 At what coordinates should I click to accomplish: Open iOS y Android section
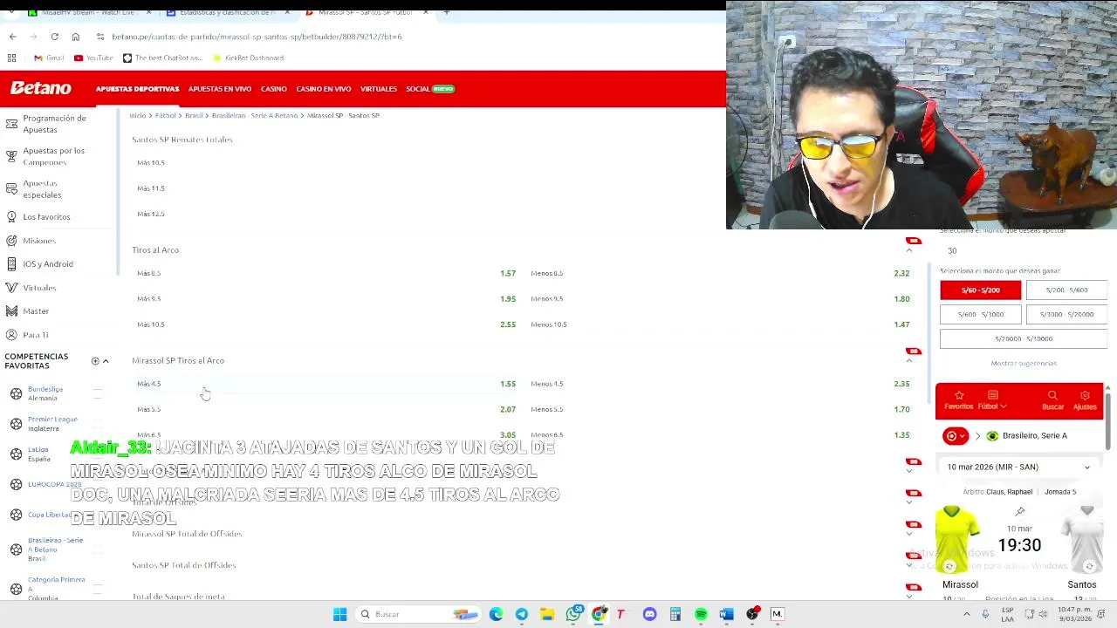pos(48,264)
